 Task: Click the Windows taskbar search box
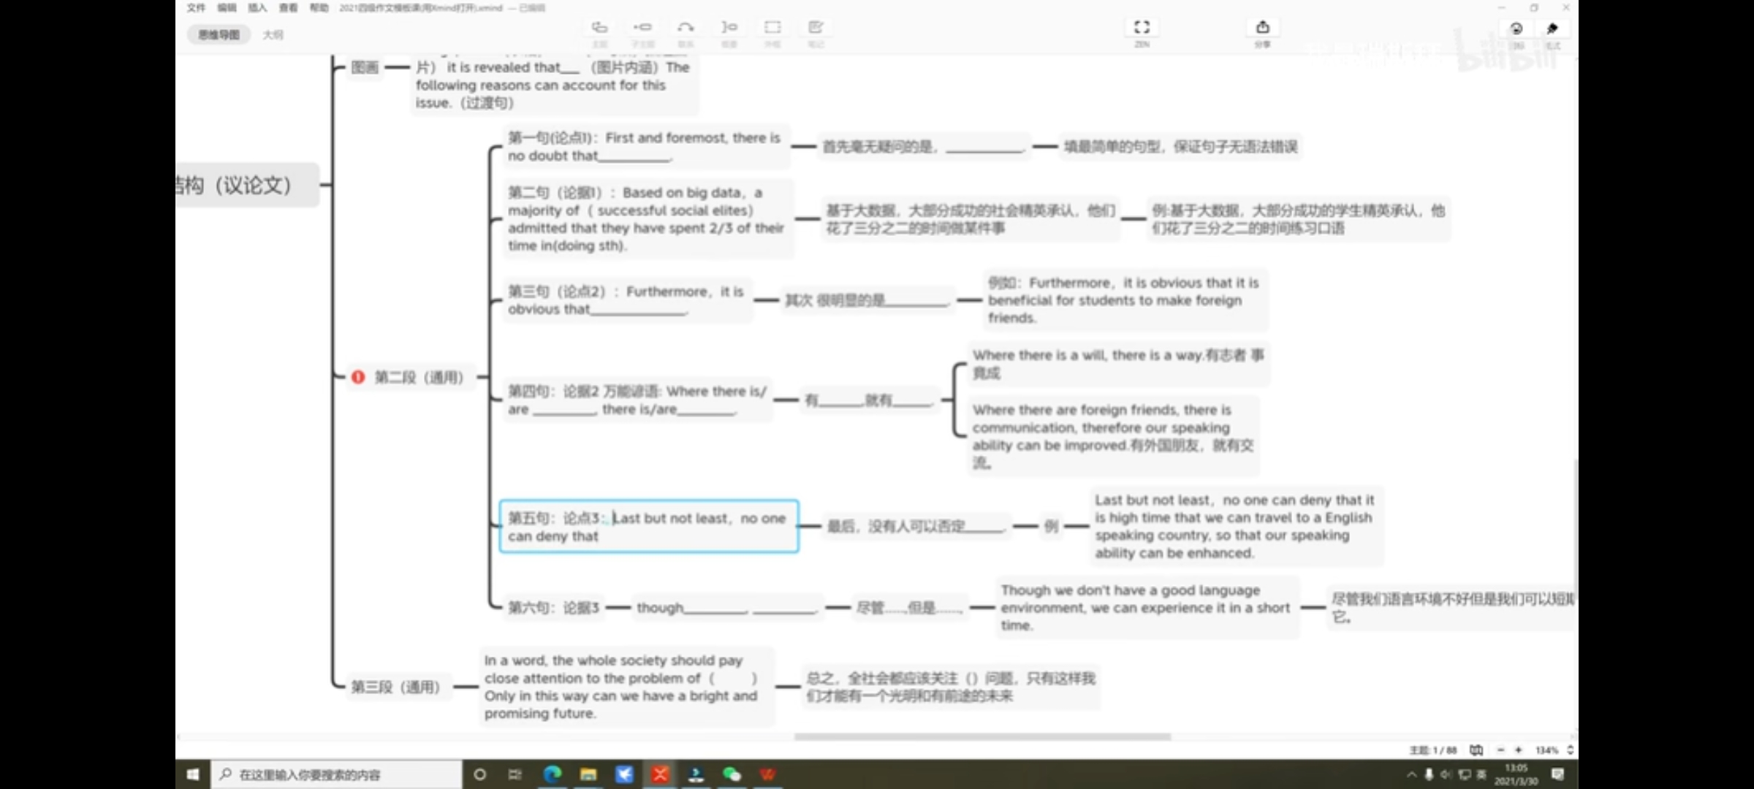tap(336, 774)
